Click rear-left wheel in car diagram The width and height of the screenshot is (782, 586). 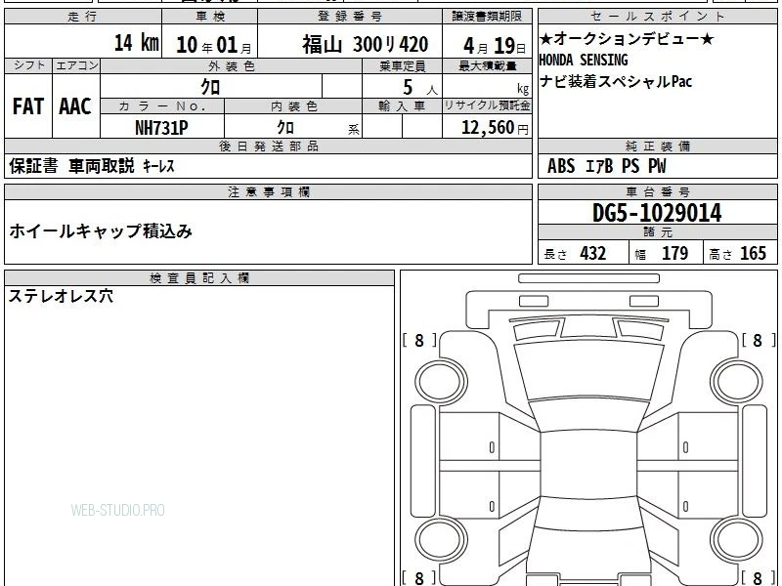click(x=440, y=540)
